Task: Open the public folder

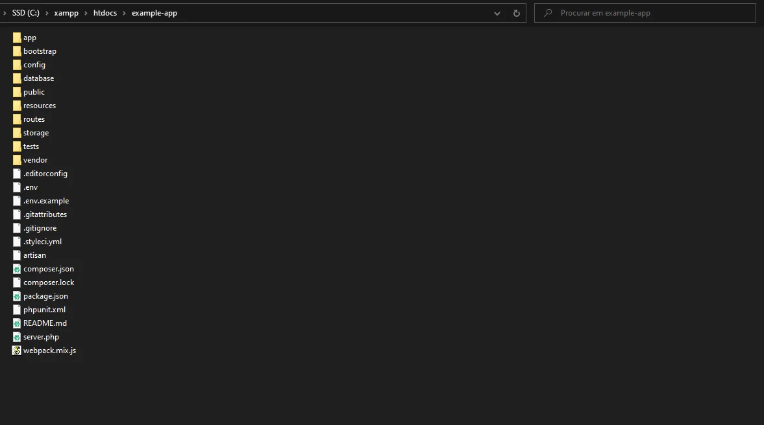Action: pos(34,91)
